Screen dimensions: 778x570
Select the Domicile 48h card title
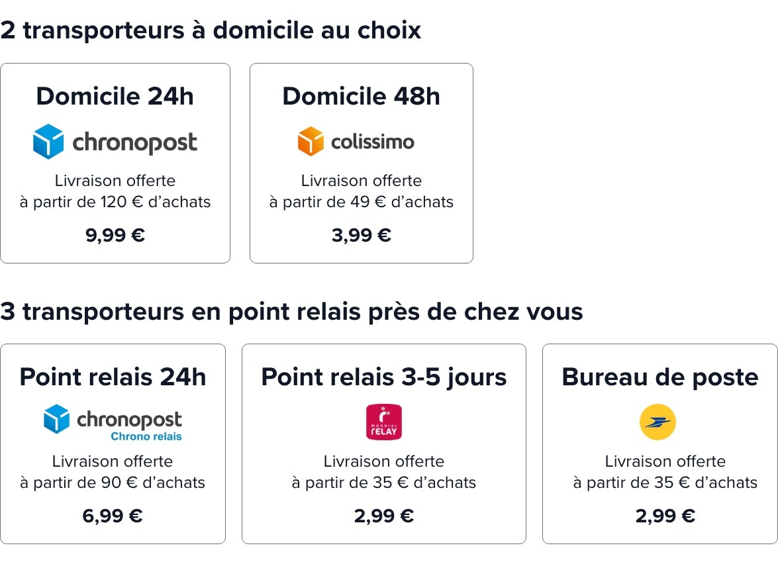pyautogui.click(x=362, y=96)
